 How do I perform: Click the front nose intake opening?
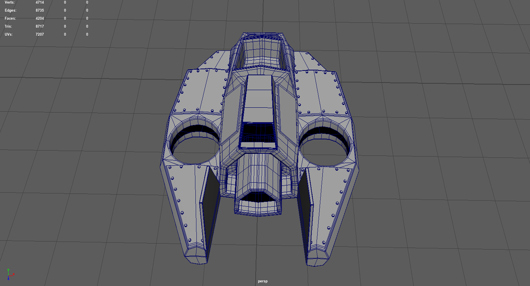(258, 197)
